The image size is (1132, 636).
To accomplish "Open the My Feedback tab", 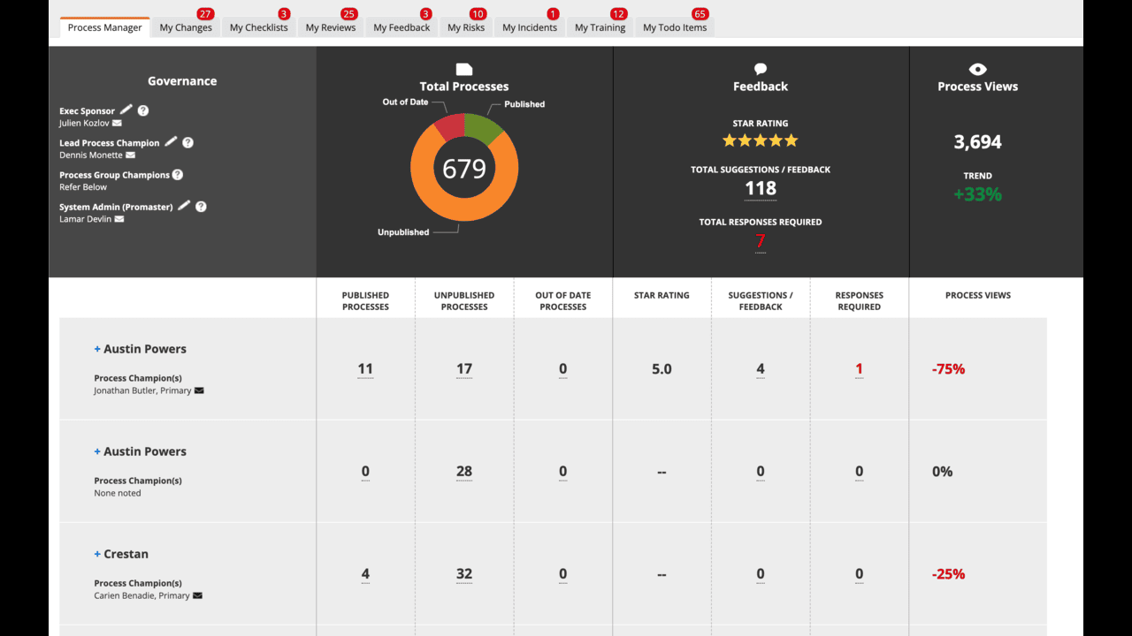I will [x=402, y=27].
